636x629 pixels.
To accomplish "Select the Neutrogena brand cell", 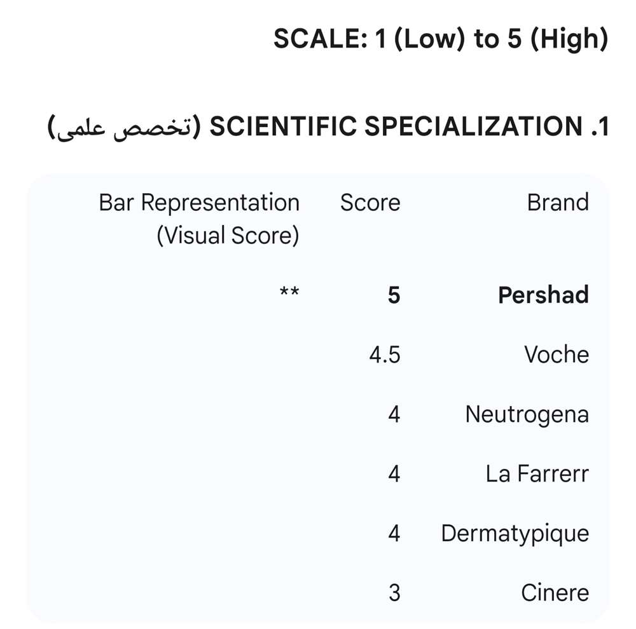I will pos(527,414).
